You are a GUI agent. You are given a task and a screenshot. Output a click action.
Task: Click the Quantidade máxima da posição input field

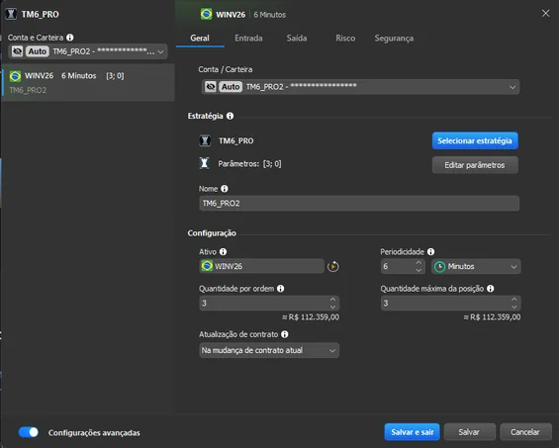pos(450,303)
